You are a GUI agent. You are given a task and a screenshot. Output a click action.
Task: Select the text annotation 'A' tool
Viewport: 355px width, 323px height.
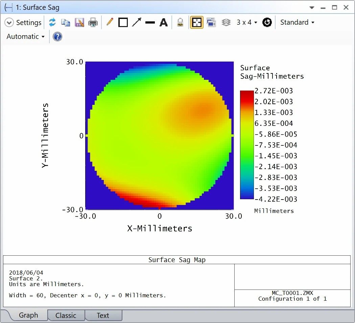[164, 23]
